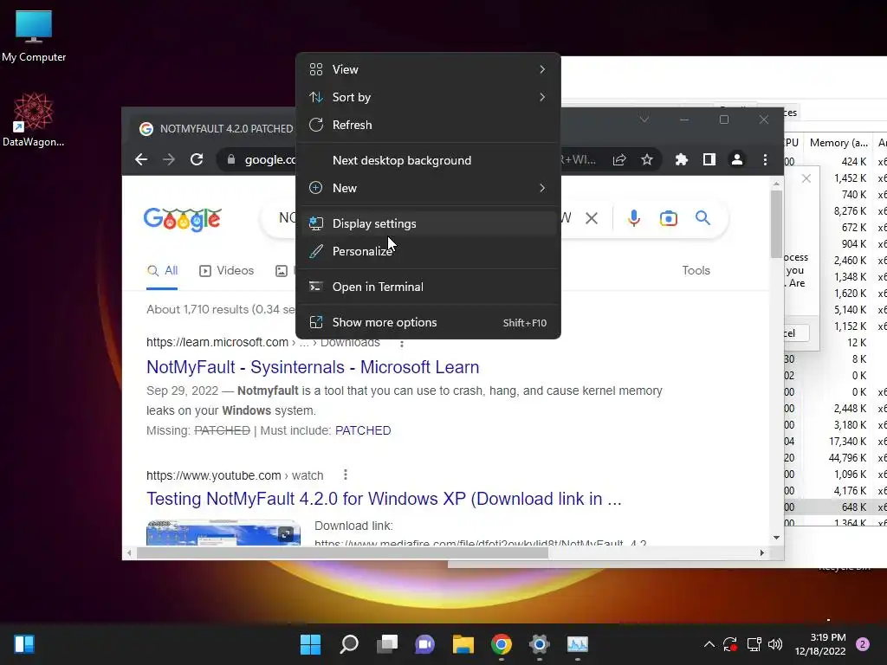The image size is (887, 665).
Task: Click the scroll down arrow in Chrome
Action: pos(776,538)
